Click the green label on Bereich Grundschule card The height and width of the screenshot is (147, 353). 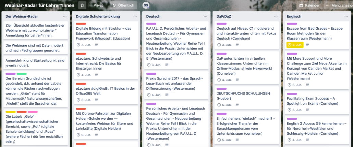22,74
